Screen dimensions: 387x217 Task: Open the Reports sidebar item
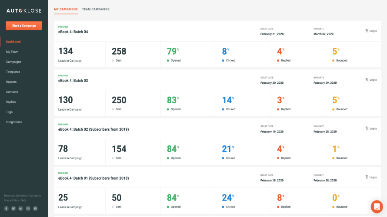click(11, 82)
